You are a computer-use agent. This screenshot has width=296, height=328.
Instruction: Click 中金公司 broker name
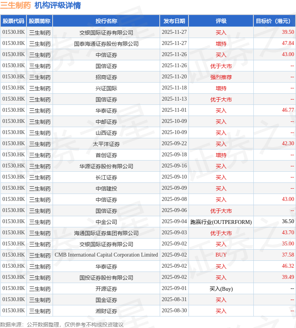[x=106, y=222]
